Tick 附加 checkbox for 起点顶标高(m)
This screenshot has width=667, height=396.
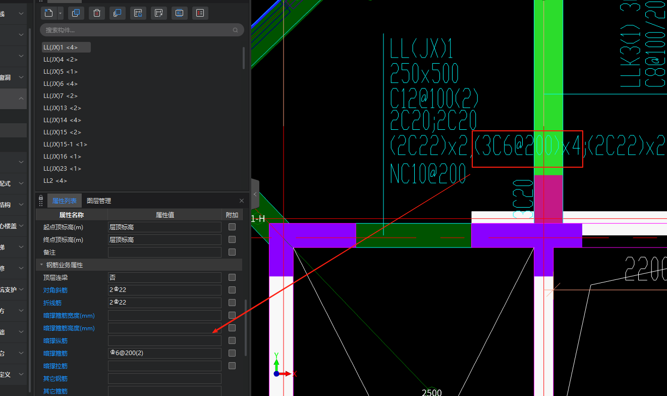click(x=232, y=227)
